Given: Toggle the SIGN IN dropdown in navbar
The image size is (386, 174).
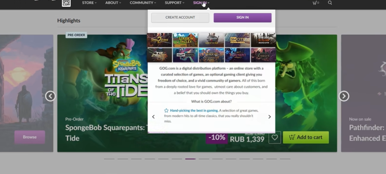Looking at the screenshot, I should 201,3.
